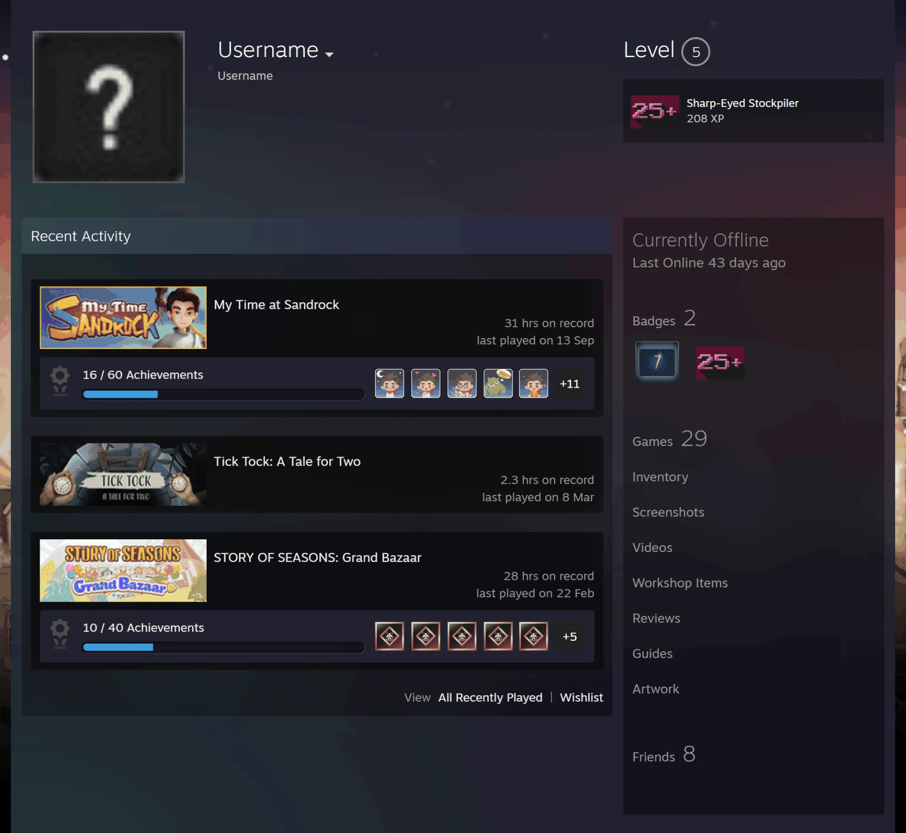This screenshot has height=833, width=906.
Task: Open Workshop Items
Action: pos(680,583)
